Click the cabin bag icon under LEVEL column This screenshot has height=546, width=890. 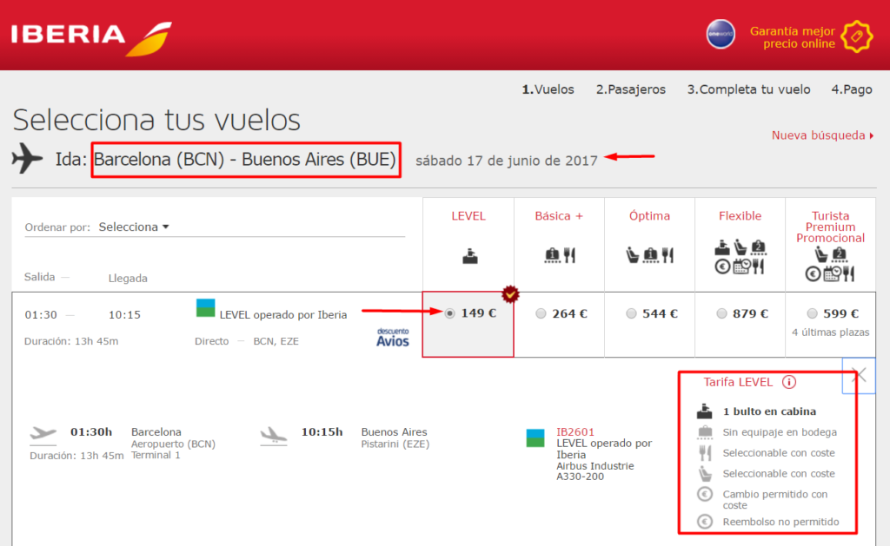469,256
